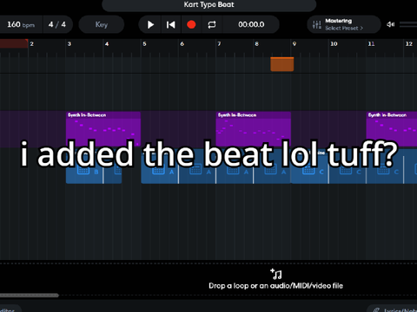
Task: Click the Mastering sliders icon
Action: 317,25
